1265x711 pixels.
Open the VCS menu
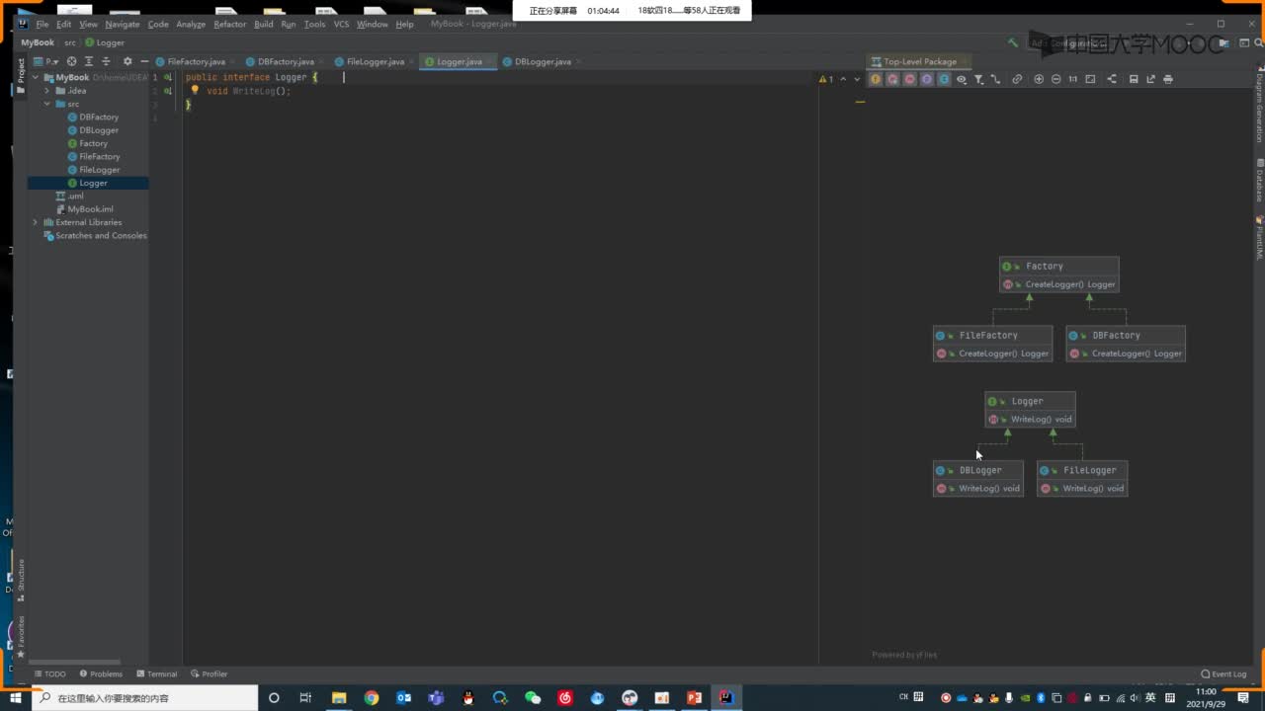341,24
